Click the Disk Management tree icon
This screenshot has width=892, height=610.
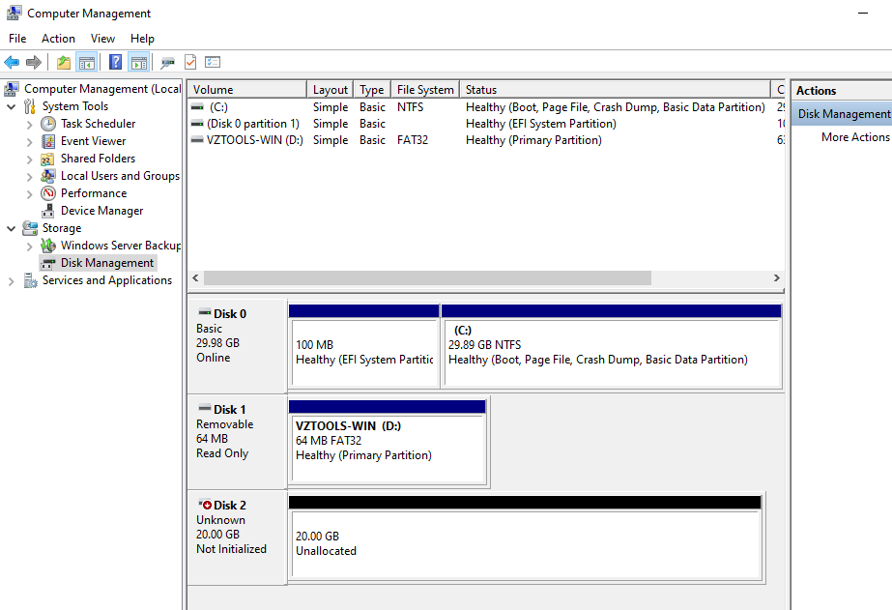point(48,263)
